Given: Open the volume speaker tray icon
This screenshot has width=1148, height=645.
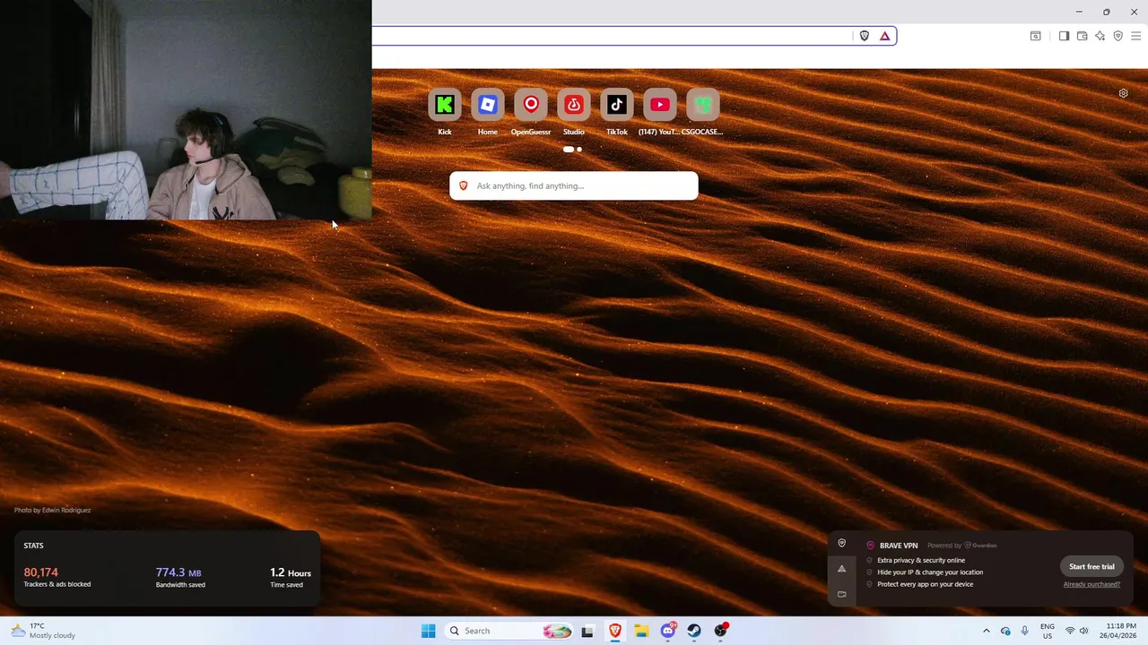Looking at the screenshot, I should [1083, 631].
